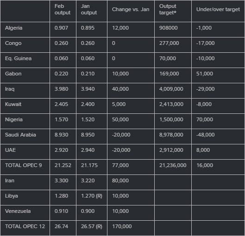Click the Output target* header cell
Viewport: 245px width, 236px height.
(x=168, y=9)
